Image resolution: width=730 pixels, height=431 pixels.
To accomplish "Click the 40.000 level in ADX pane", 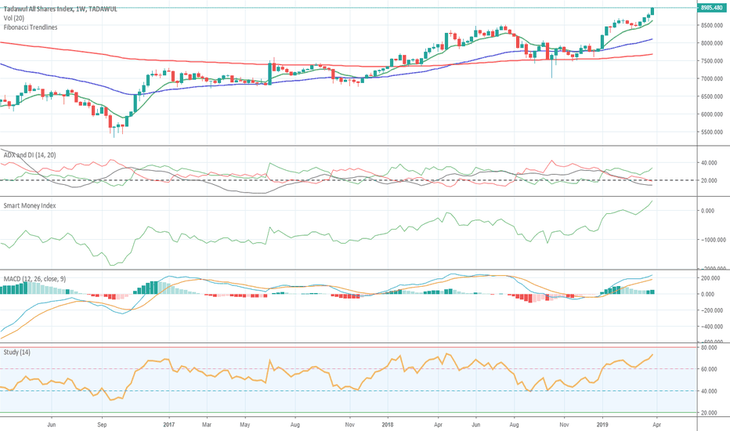I will [x=709, y=163].
